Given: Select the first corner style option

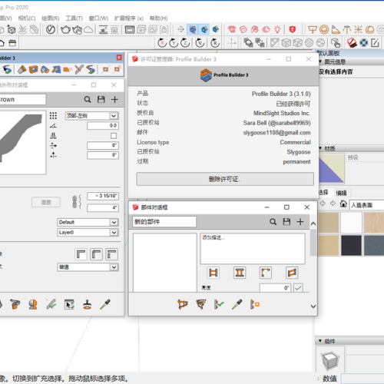Looking at the screenshot, I should point(81,254).
